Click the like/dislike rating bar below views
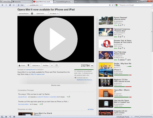The height and width of the screenshot is (118, 153). [84, 70]
